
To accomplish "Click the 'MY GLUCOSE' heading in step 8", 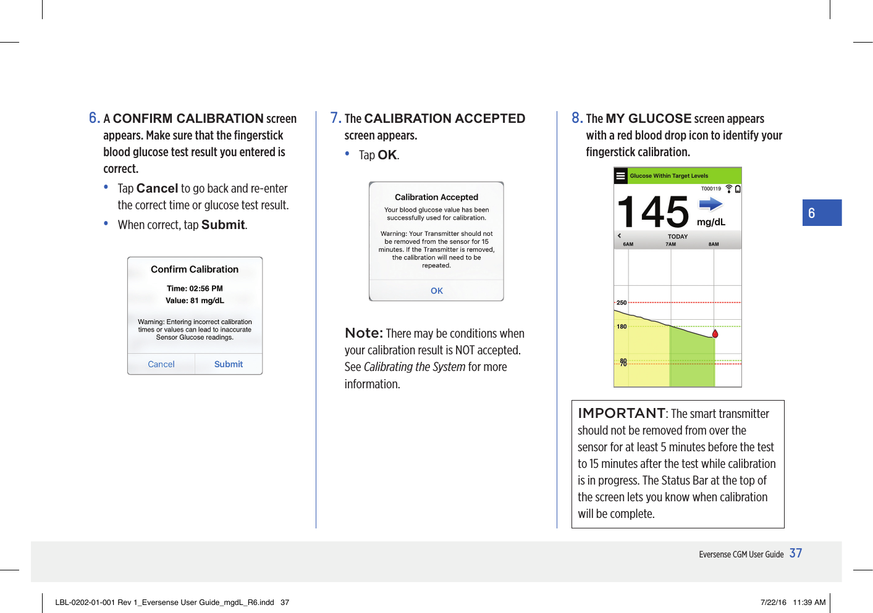I will pyautogui.click(x=649, y=119).
